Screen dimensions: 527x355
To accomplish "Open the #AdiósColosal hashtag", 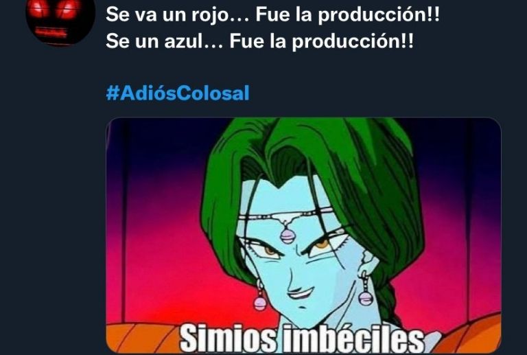I will (x=178, y=93).
